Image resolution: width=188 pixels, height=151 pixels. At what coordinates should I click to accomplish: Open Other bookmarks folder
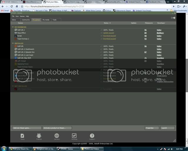click(179, 10)
